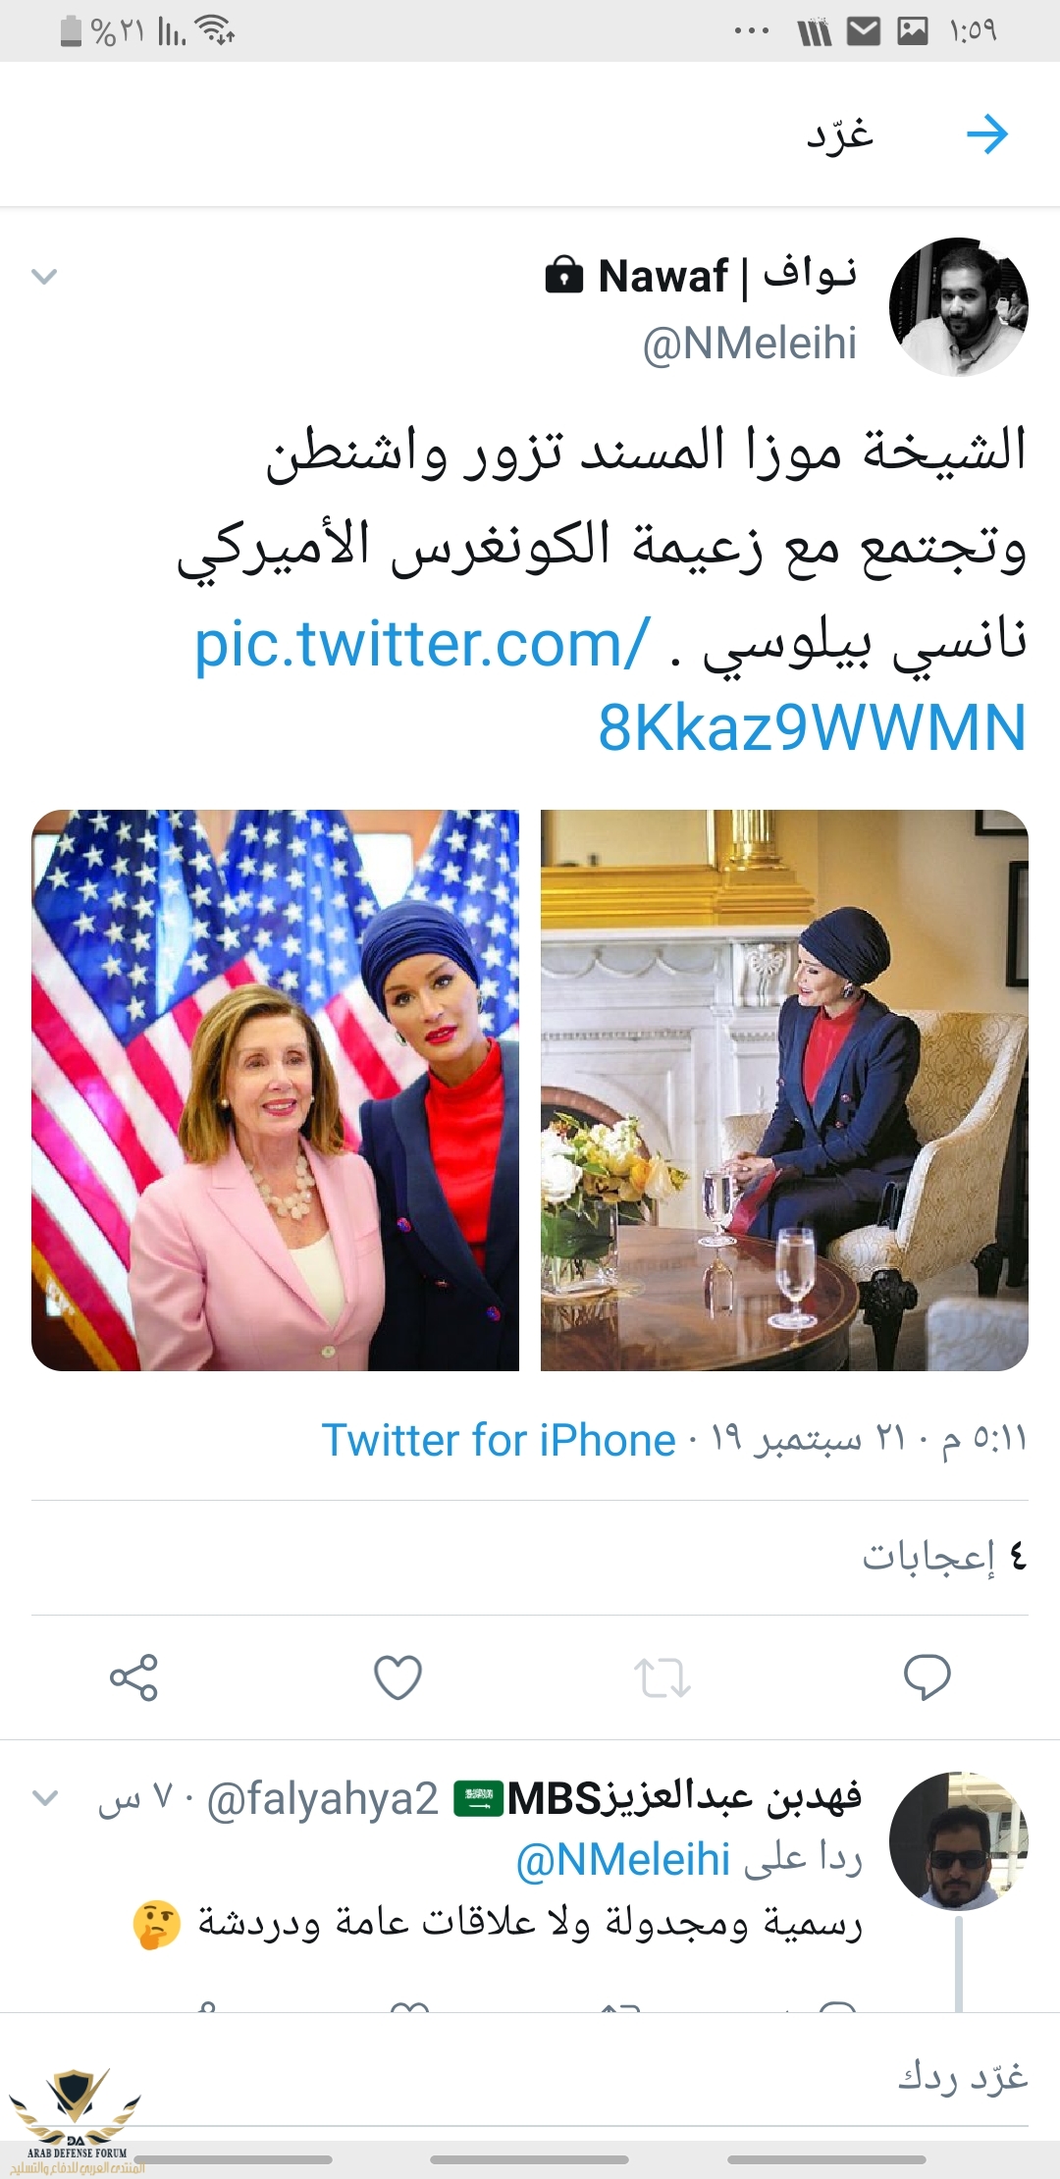1060x2179 pixels.
Task: Reply using the speech bubble icon
Action: pyautogui.click(x=927, y=1677)
